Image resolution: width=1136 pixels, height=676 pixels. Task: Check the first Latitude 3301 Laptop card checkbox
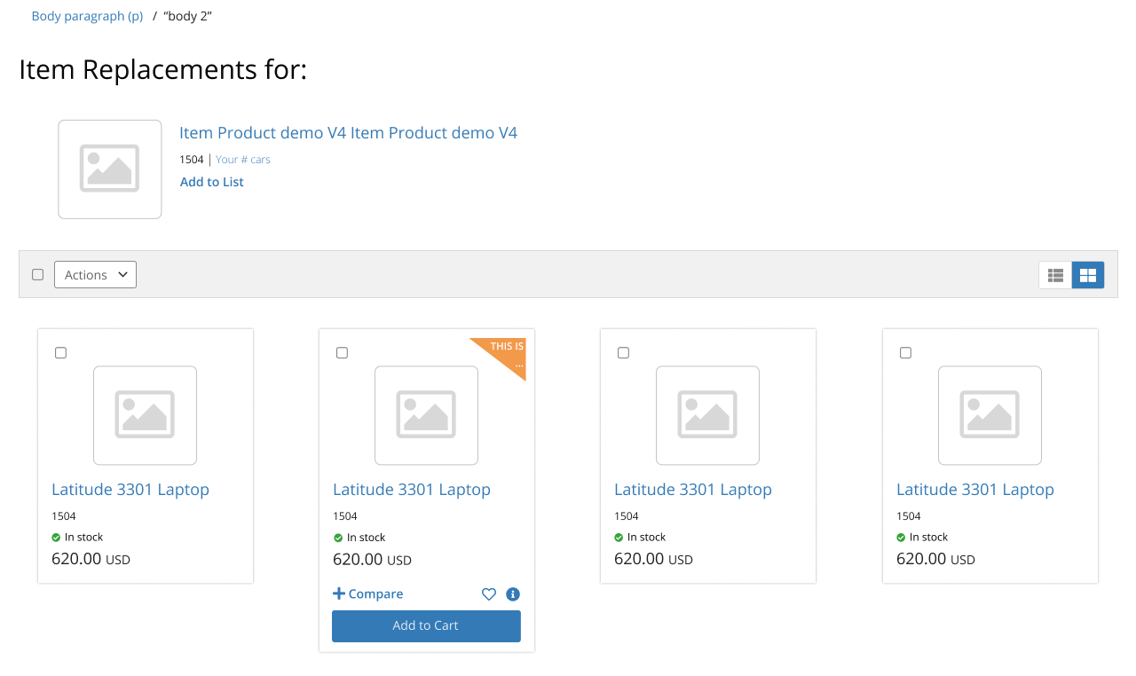(x=60, y=353)
